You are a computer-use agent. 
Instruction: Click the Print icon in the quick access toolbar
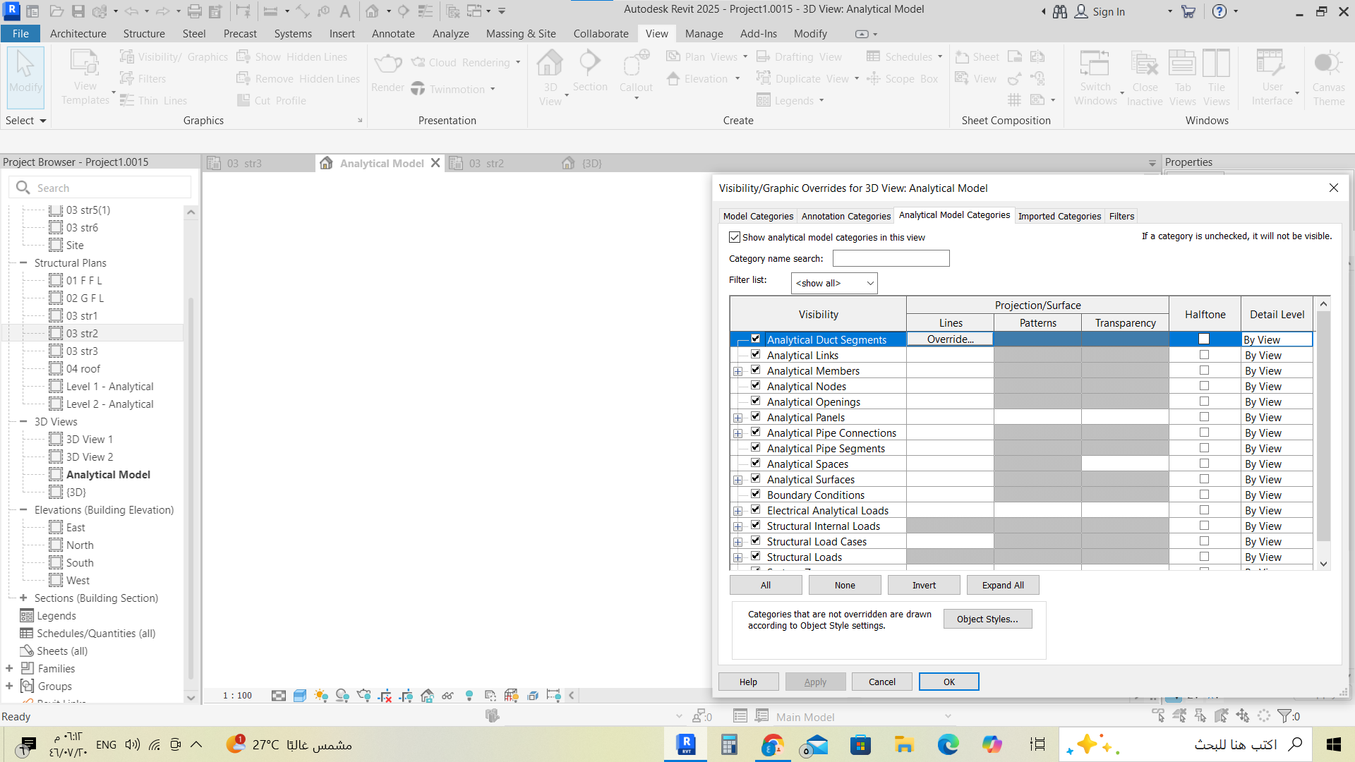point(195,11)
